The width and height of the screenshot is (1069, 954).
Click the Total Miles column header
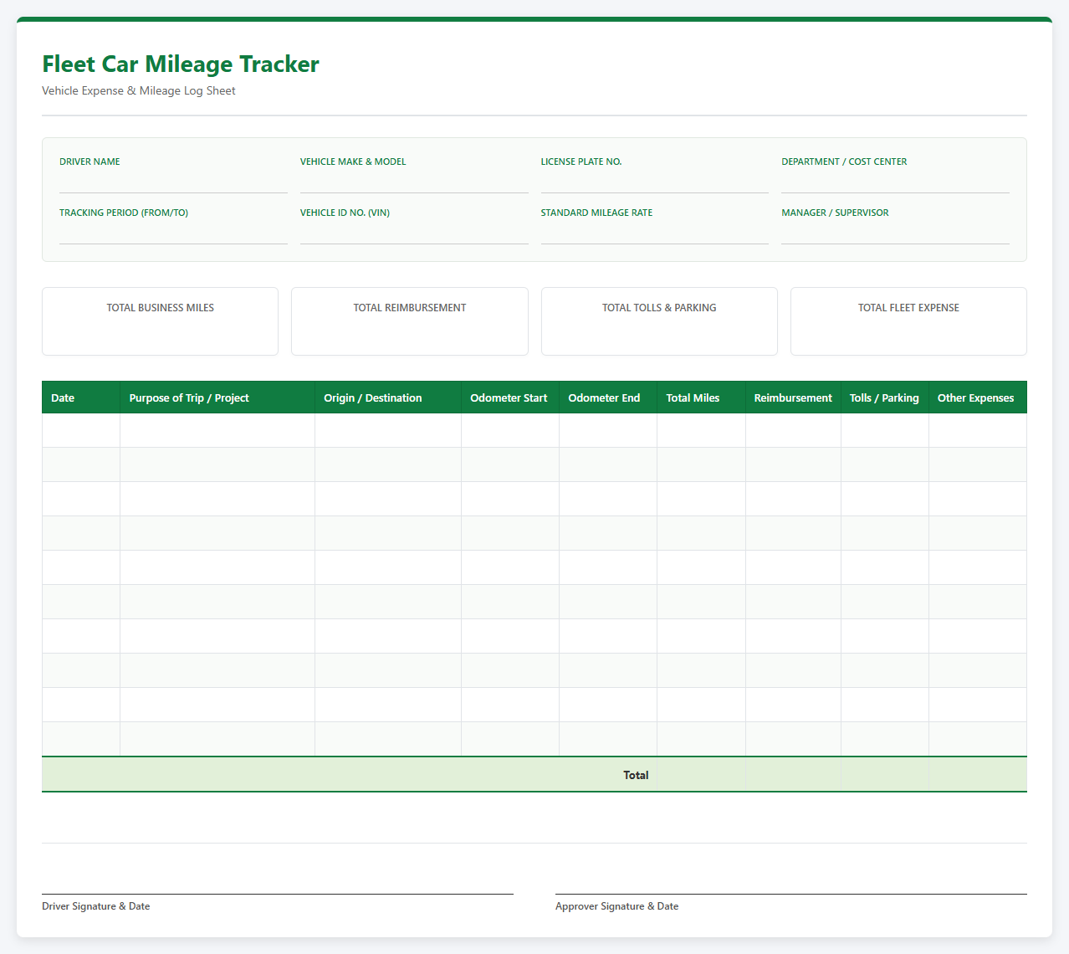tap(701, 397)
